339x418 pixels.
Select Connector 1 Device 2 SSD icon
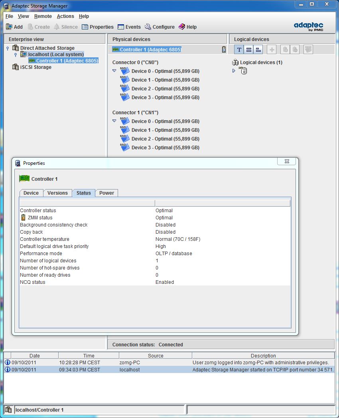pos(125,139)
